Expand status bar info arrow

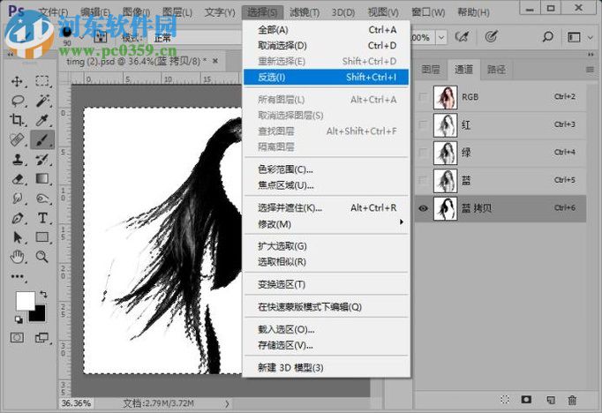point(227,403)
